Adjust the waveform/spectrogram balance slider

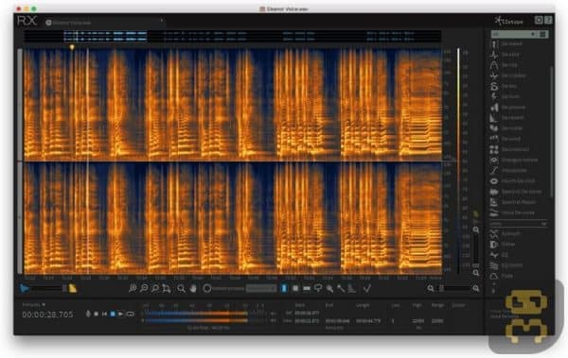[x=47, y=288]
